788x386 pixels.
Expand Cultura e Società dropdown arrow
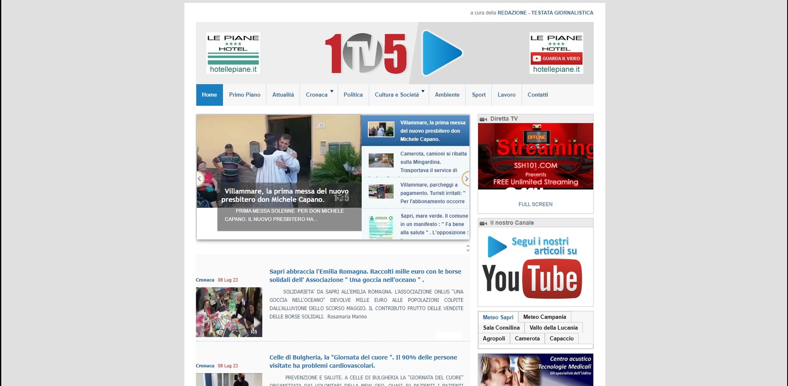(423, 91)
